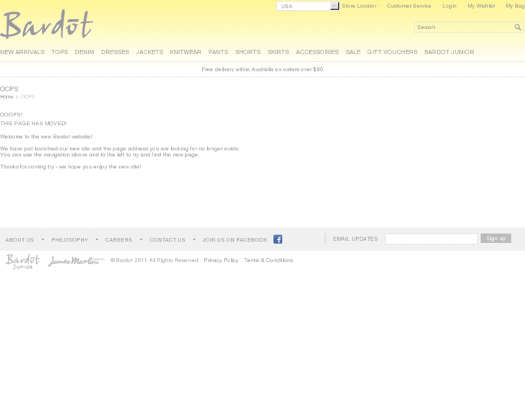Viewport: 525px width, 394px height.
Task: Open the Skirts category
Action: (x=278, y=52)
